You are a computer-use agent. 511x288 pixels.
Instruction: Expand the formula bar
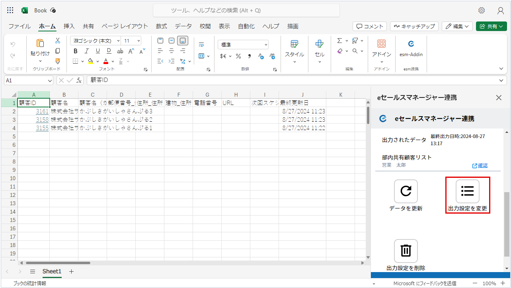501,80
